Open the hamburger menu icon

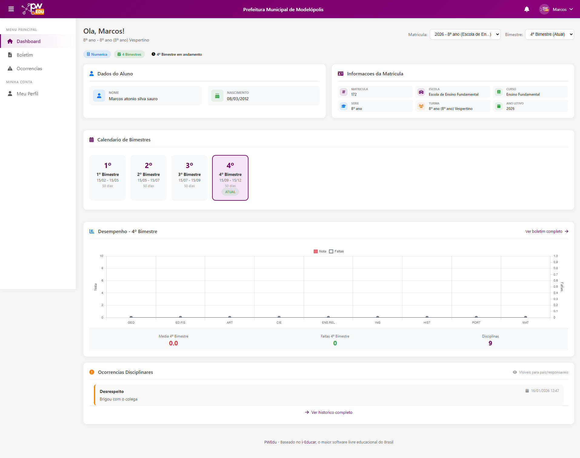(11, 9)
